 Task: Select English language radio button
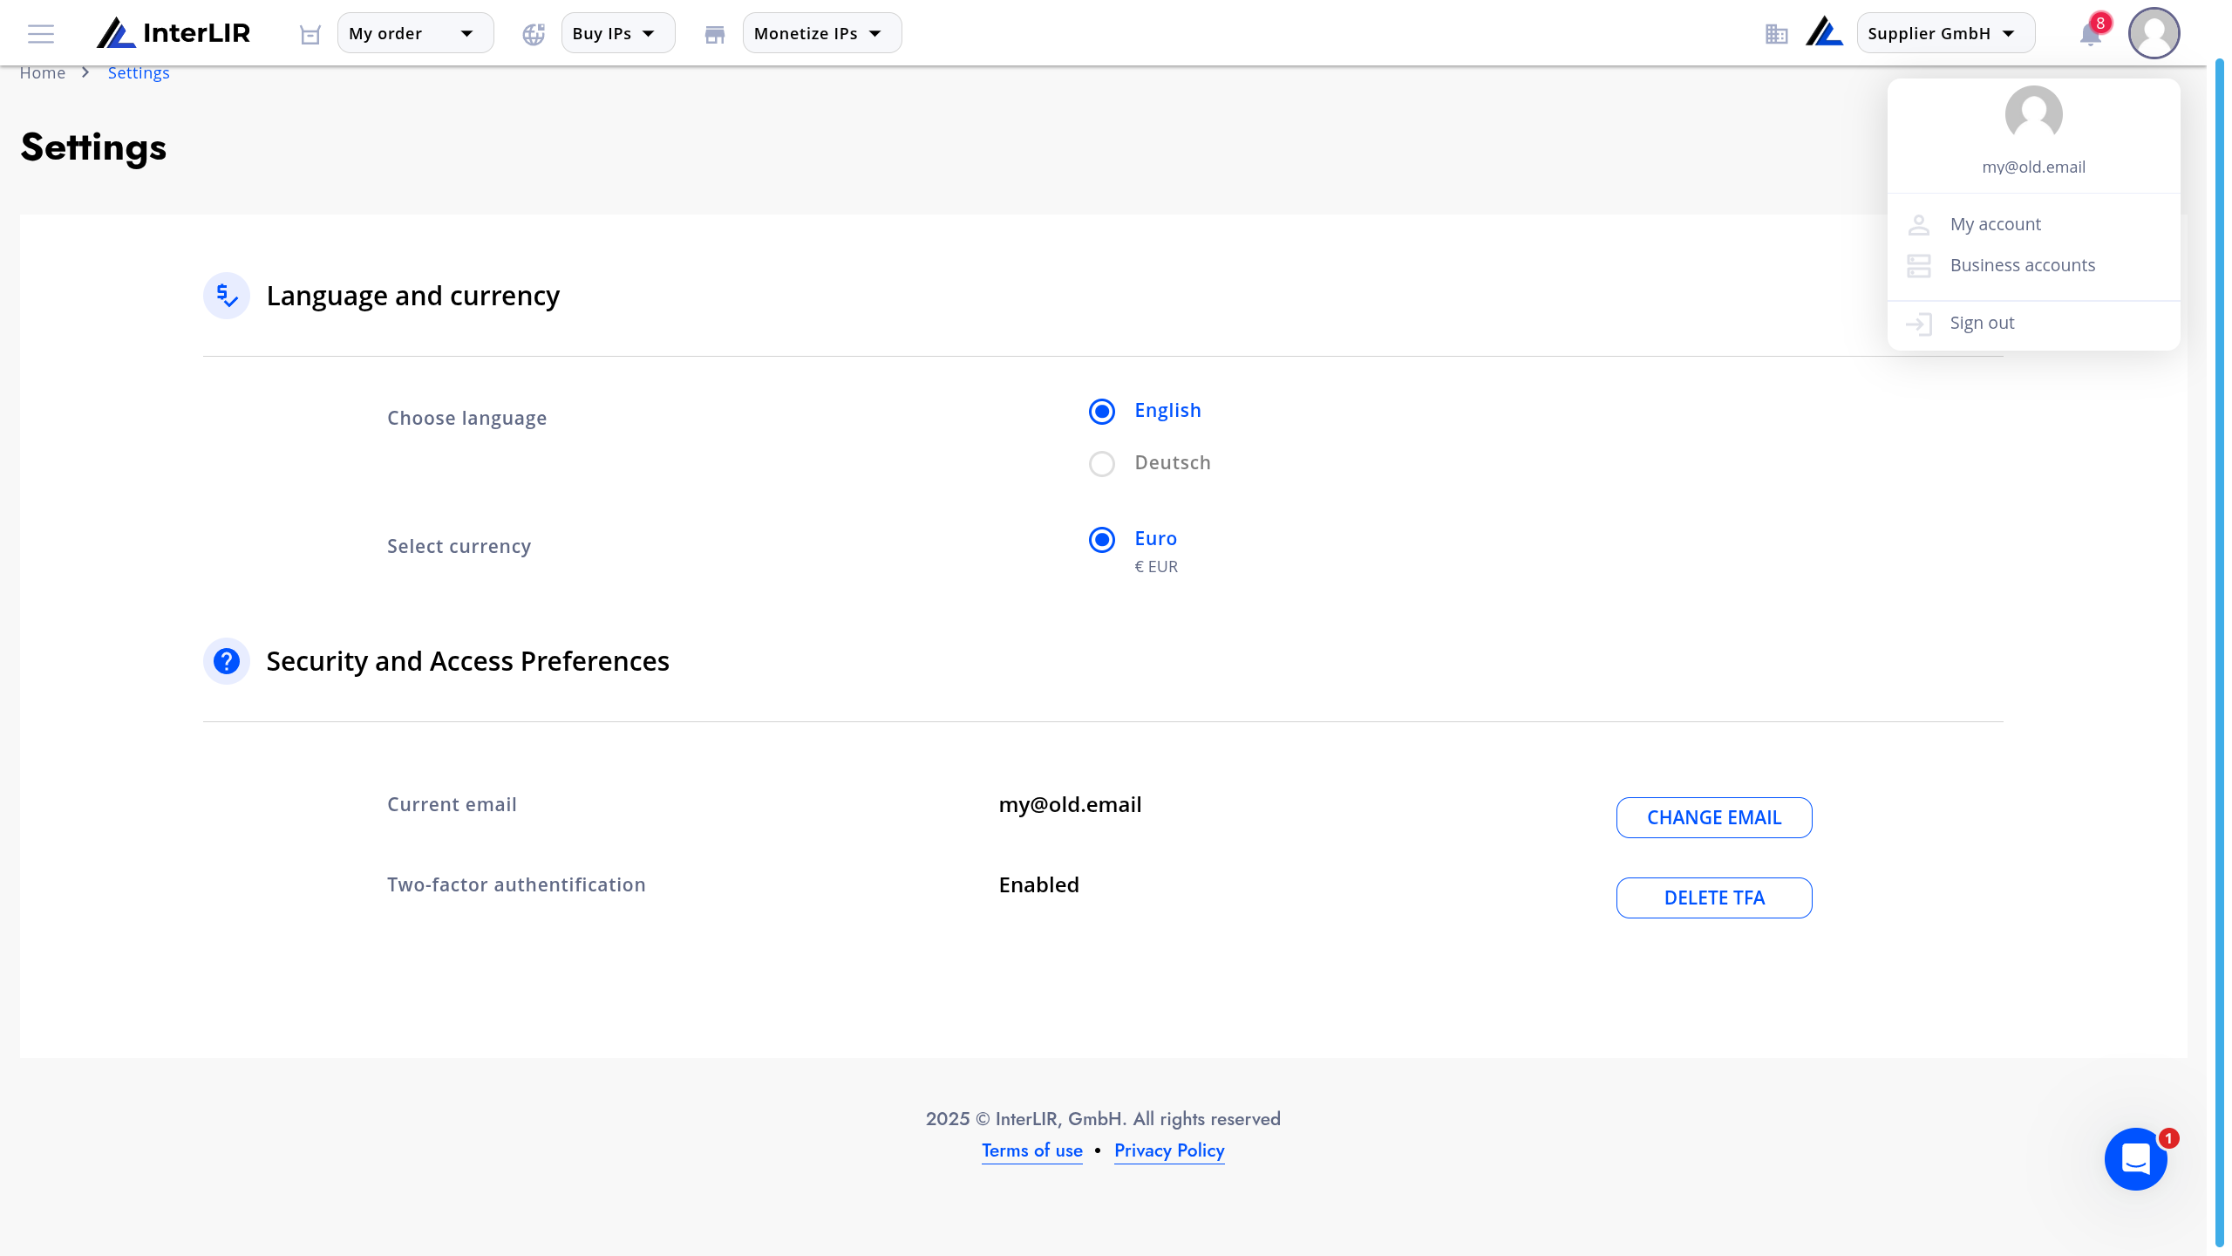[1102, 411]
